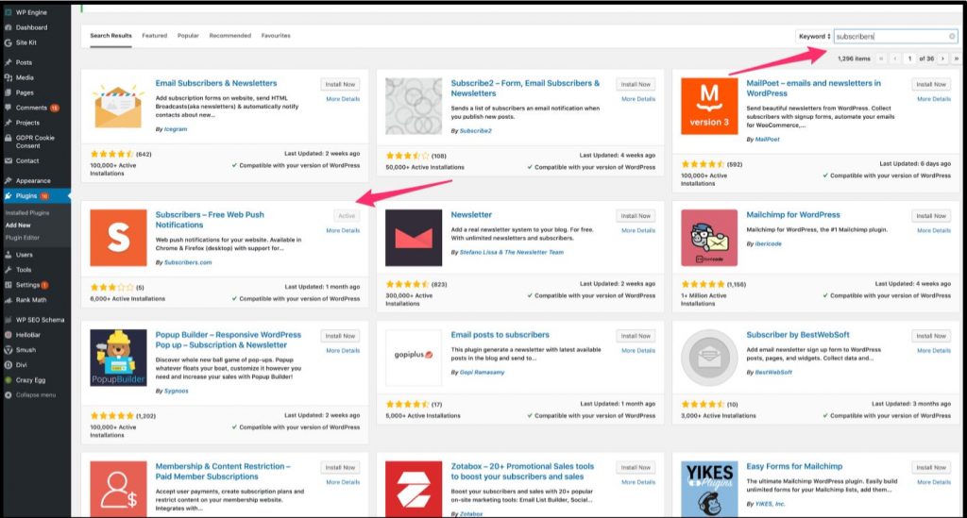Open Installed Plugins submenu item
This screenshot has height=518, width=967.
pyautogui.click(x=27, y=213)
